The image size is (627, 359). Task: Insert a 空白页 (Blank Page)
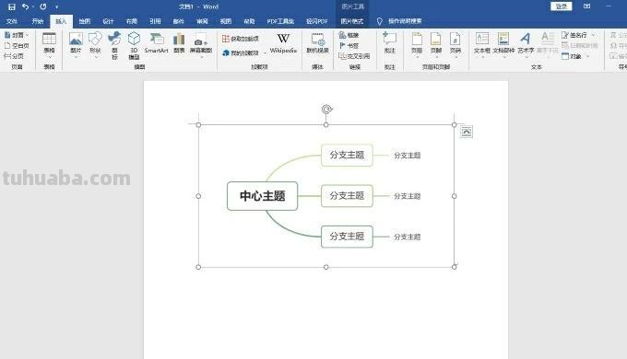tap(17, 45)
